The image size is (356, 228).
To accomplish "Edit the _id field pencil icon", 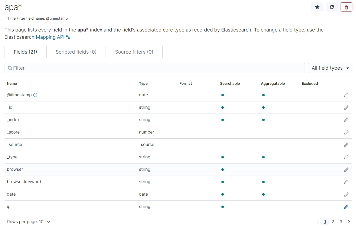I will 346,107.
